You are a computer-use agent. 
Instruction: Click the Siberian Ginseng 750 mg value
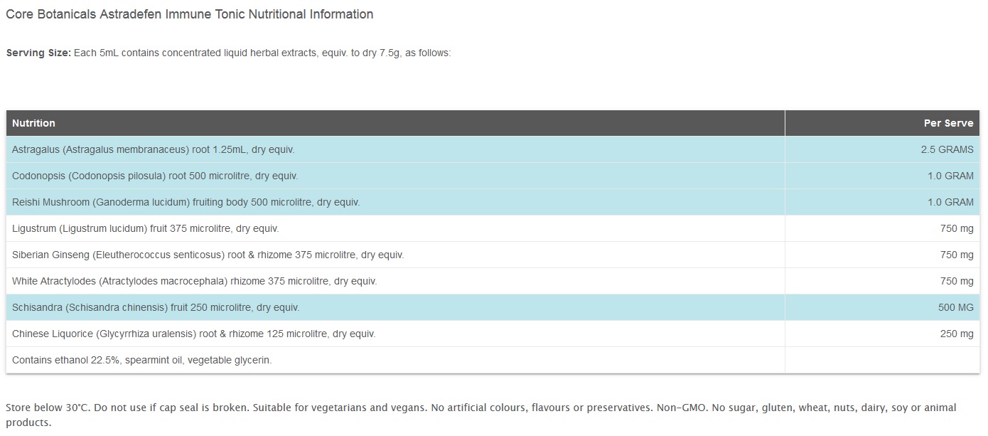(x=957, y=255)
